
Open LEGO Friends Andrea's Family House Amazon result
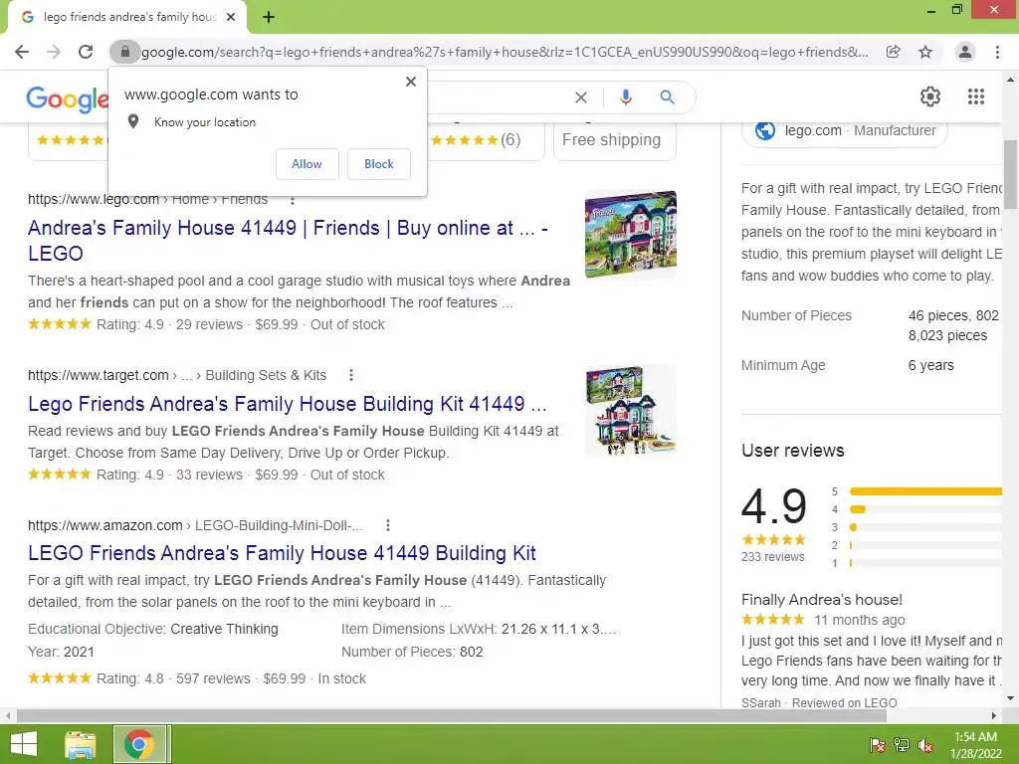point(282,553)
